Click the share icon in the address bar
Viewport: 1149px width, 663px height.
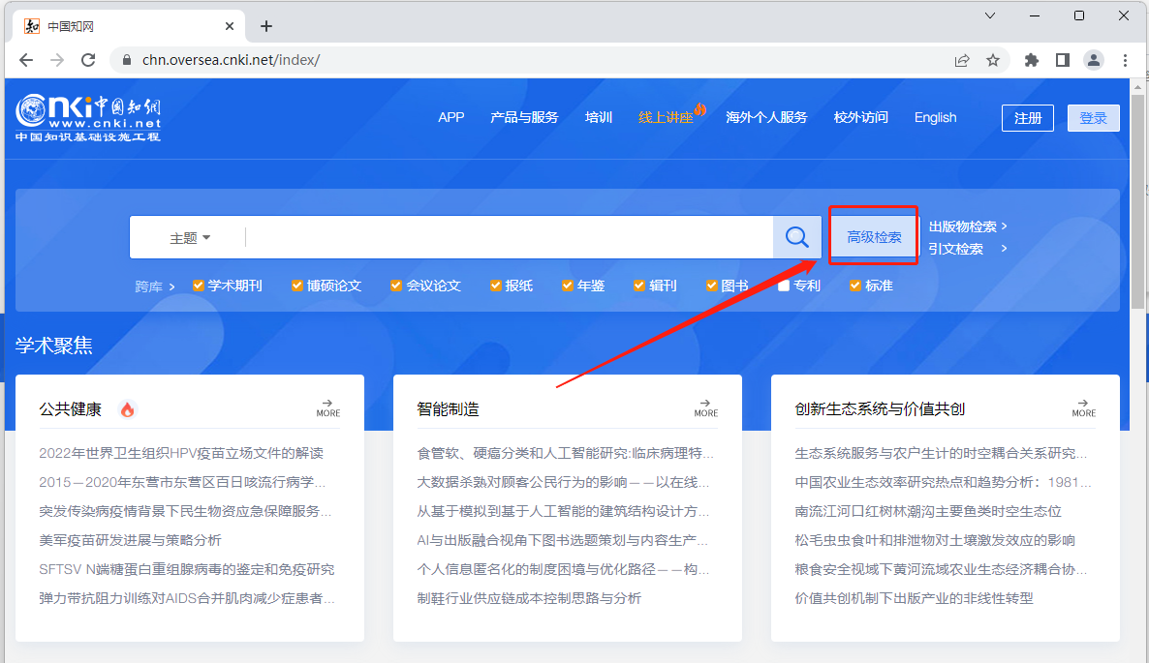[961, 60]
